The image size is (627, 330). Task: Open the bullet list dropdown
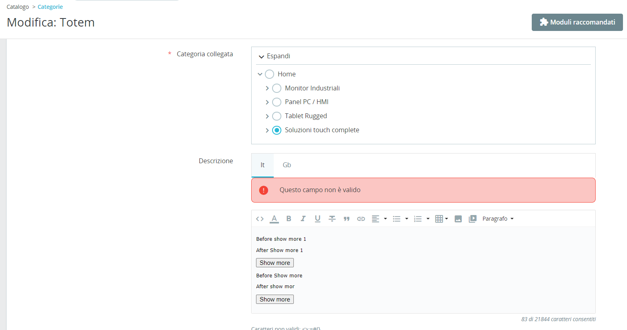[400, 219]
